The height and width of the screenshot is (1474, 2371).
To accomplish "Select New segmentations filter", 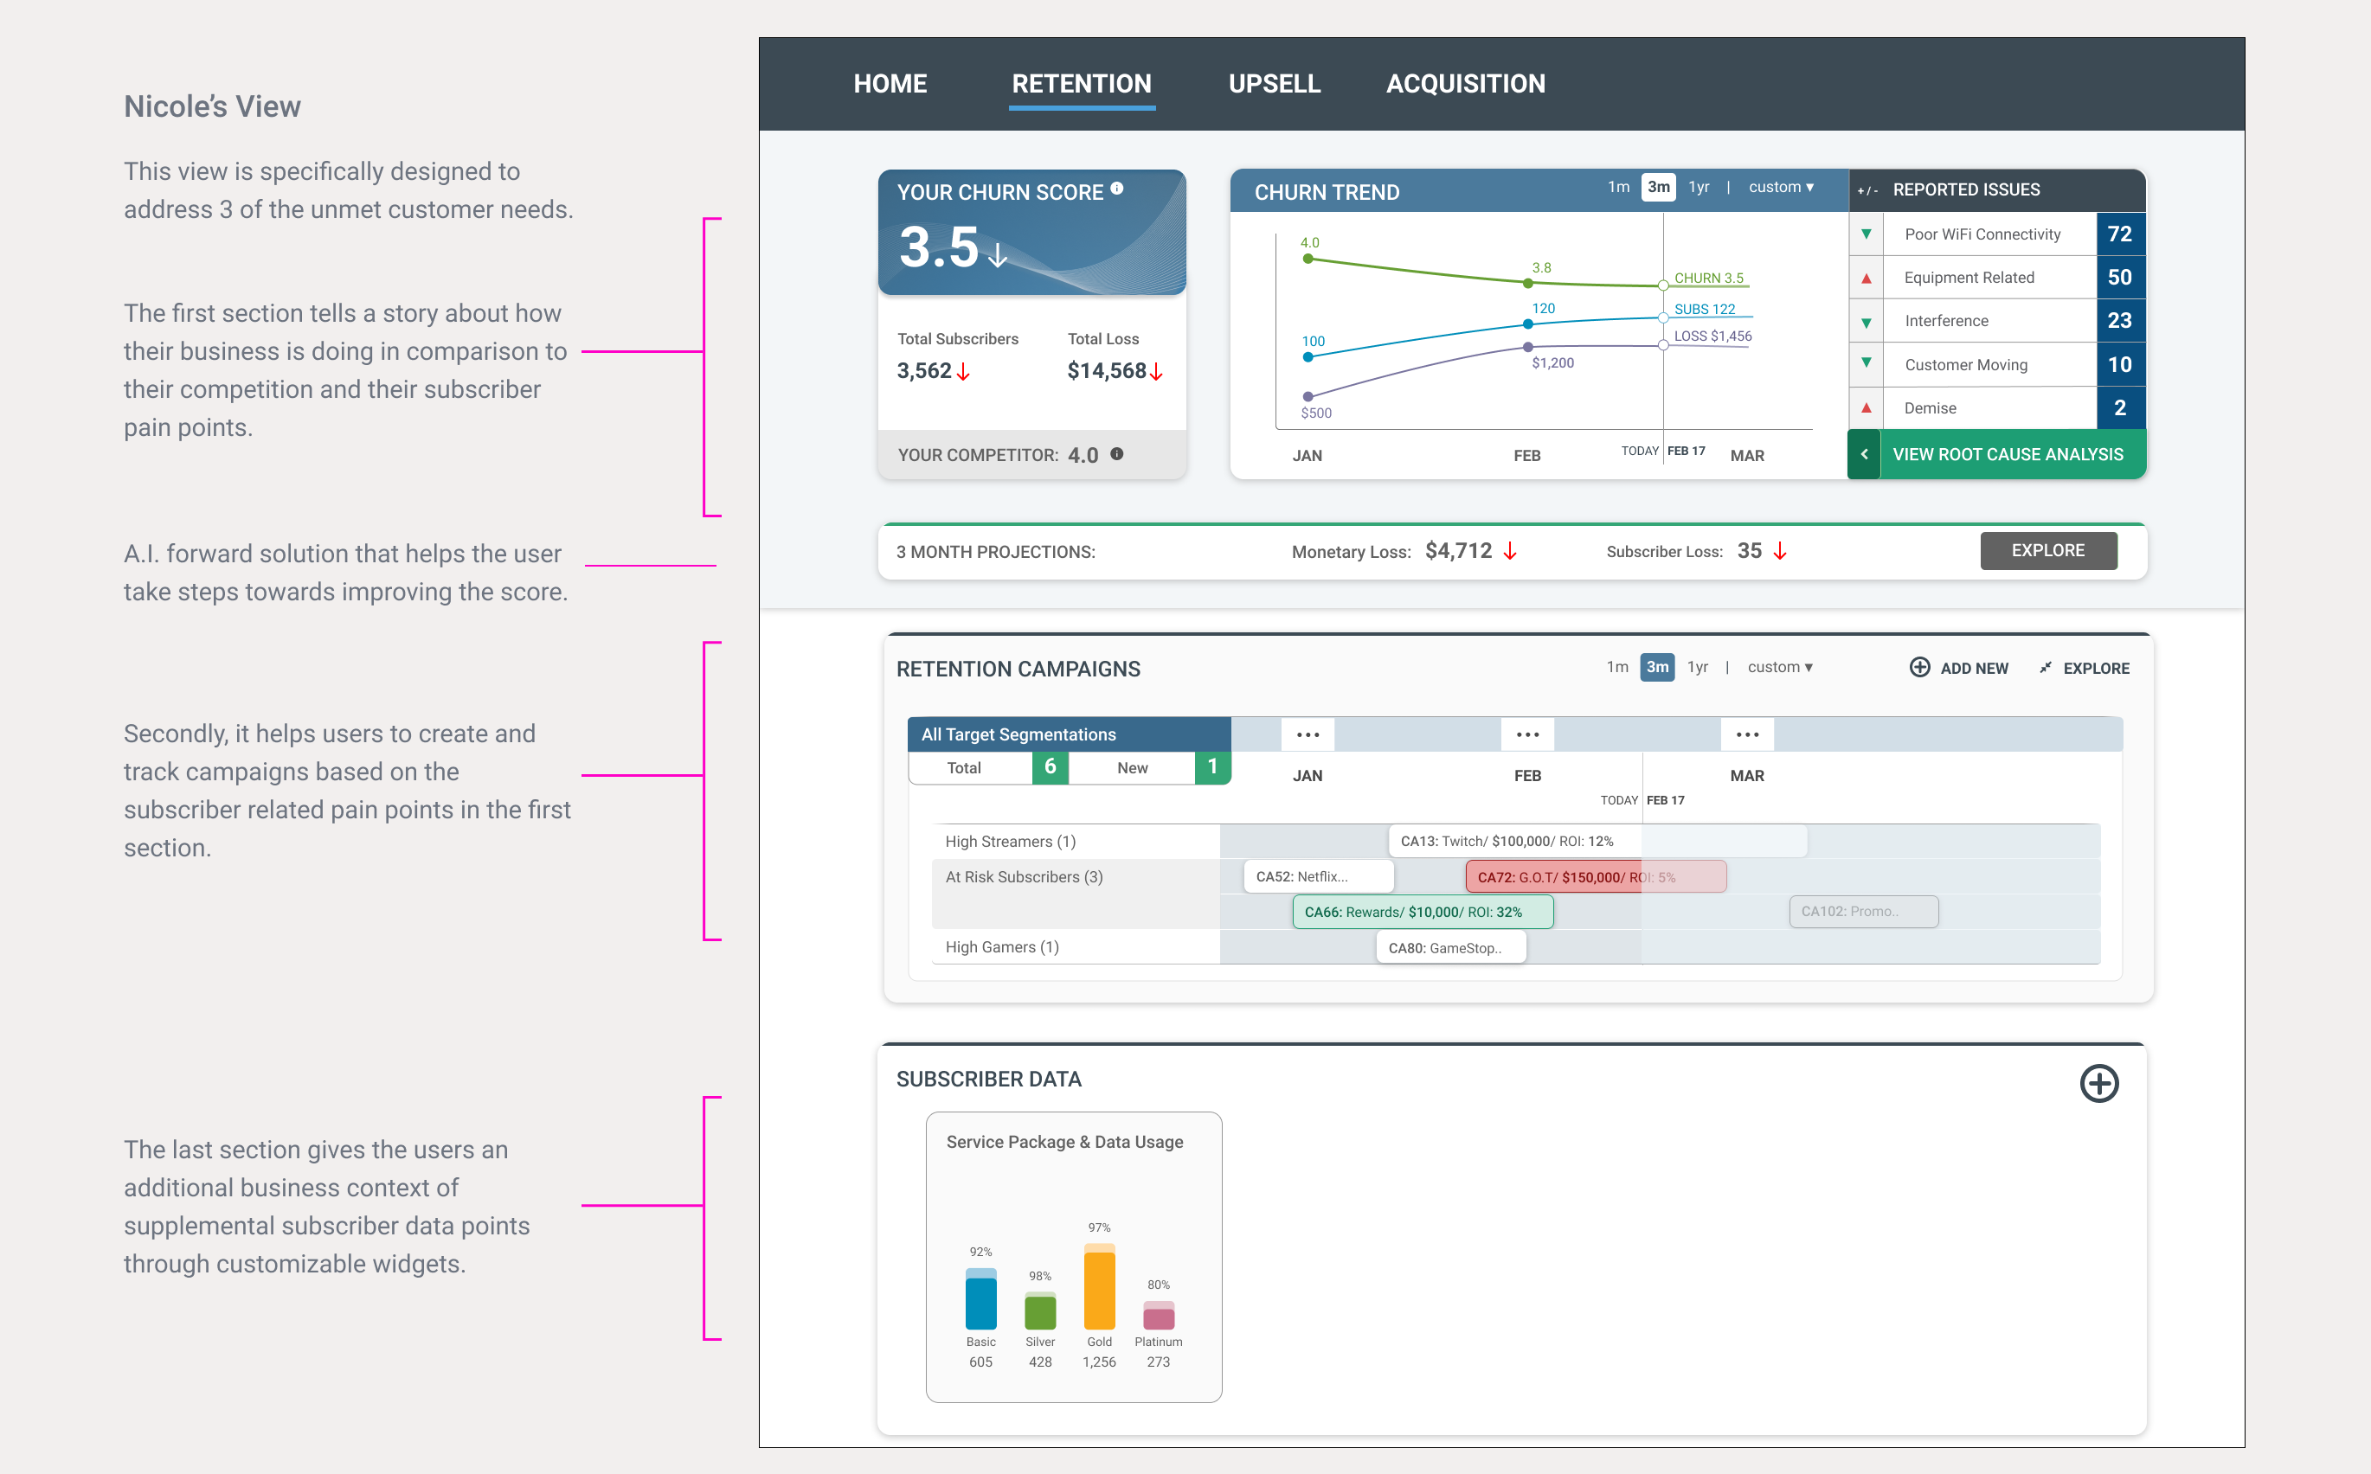I will point(1150,767).
